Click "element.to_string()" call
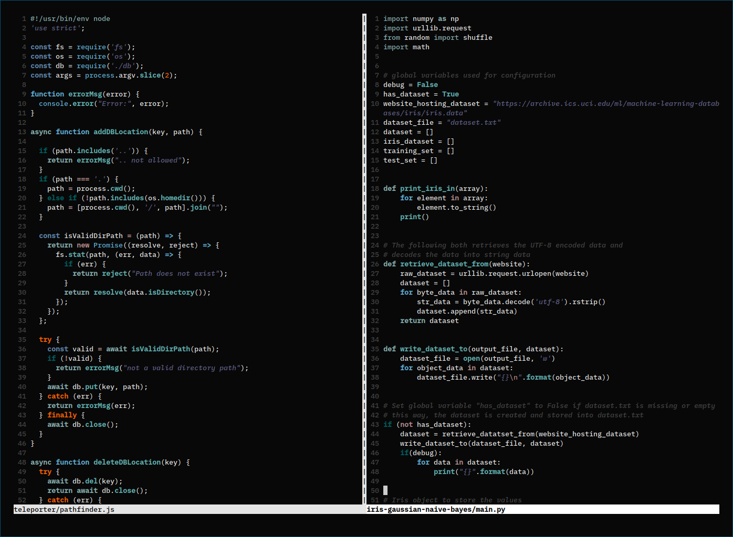Screen dimensions: 733x537 457,208
